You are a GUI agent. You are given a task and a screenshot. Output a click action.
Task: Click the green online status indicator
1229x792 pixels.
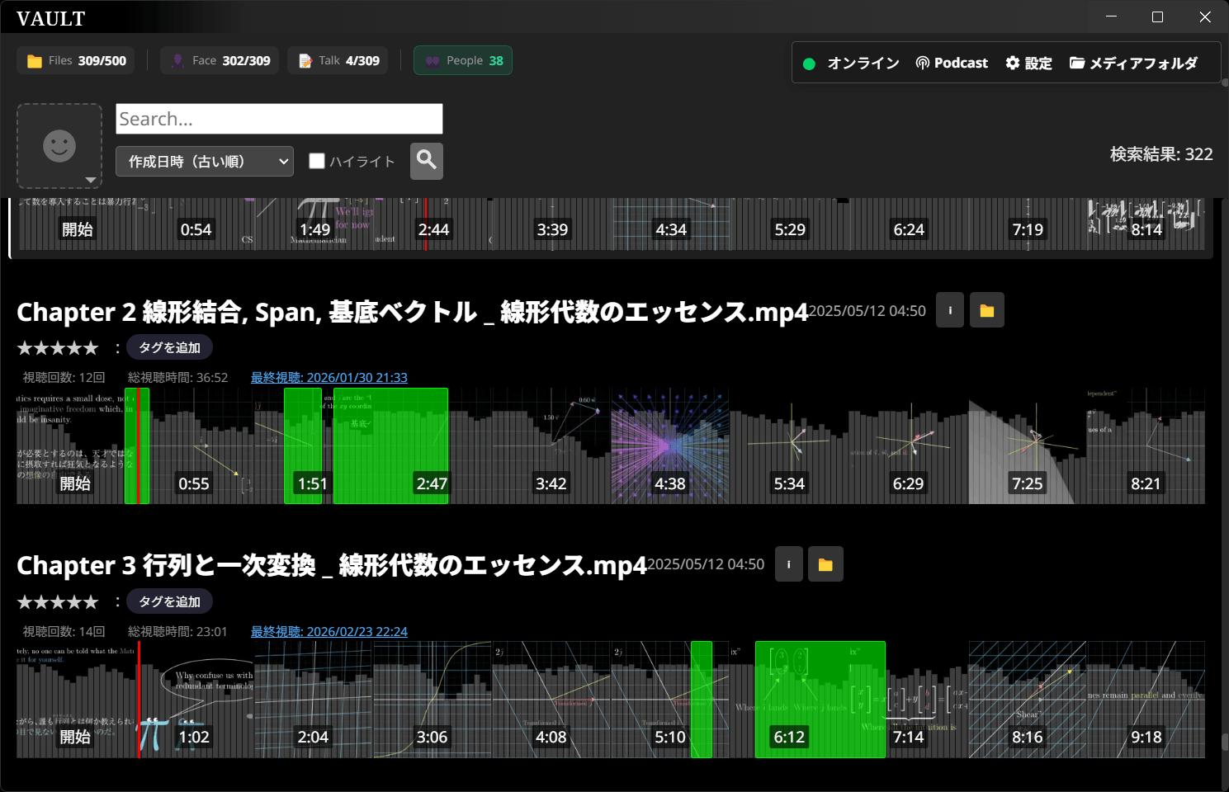click(x=809, y=64)
